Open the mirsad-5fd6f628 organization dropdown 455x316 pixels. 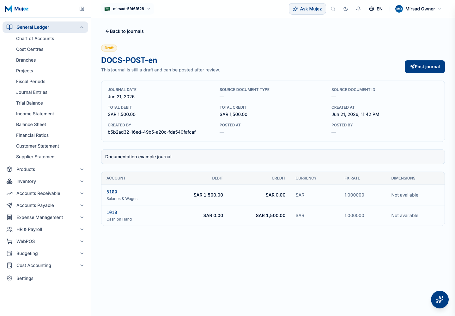click(x=128, y=9)
